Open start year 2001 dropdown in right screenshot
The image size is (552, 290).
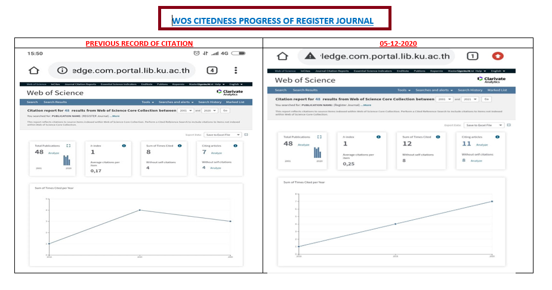[444, 99]
